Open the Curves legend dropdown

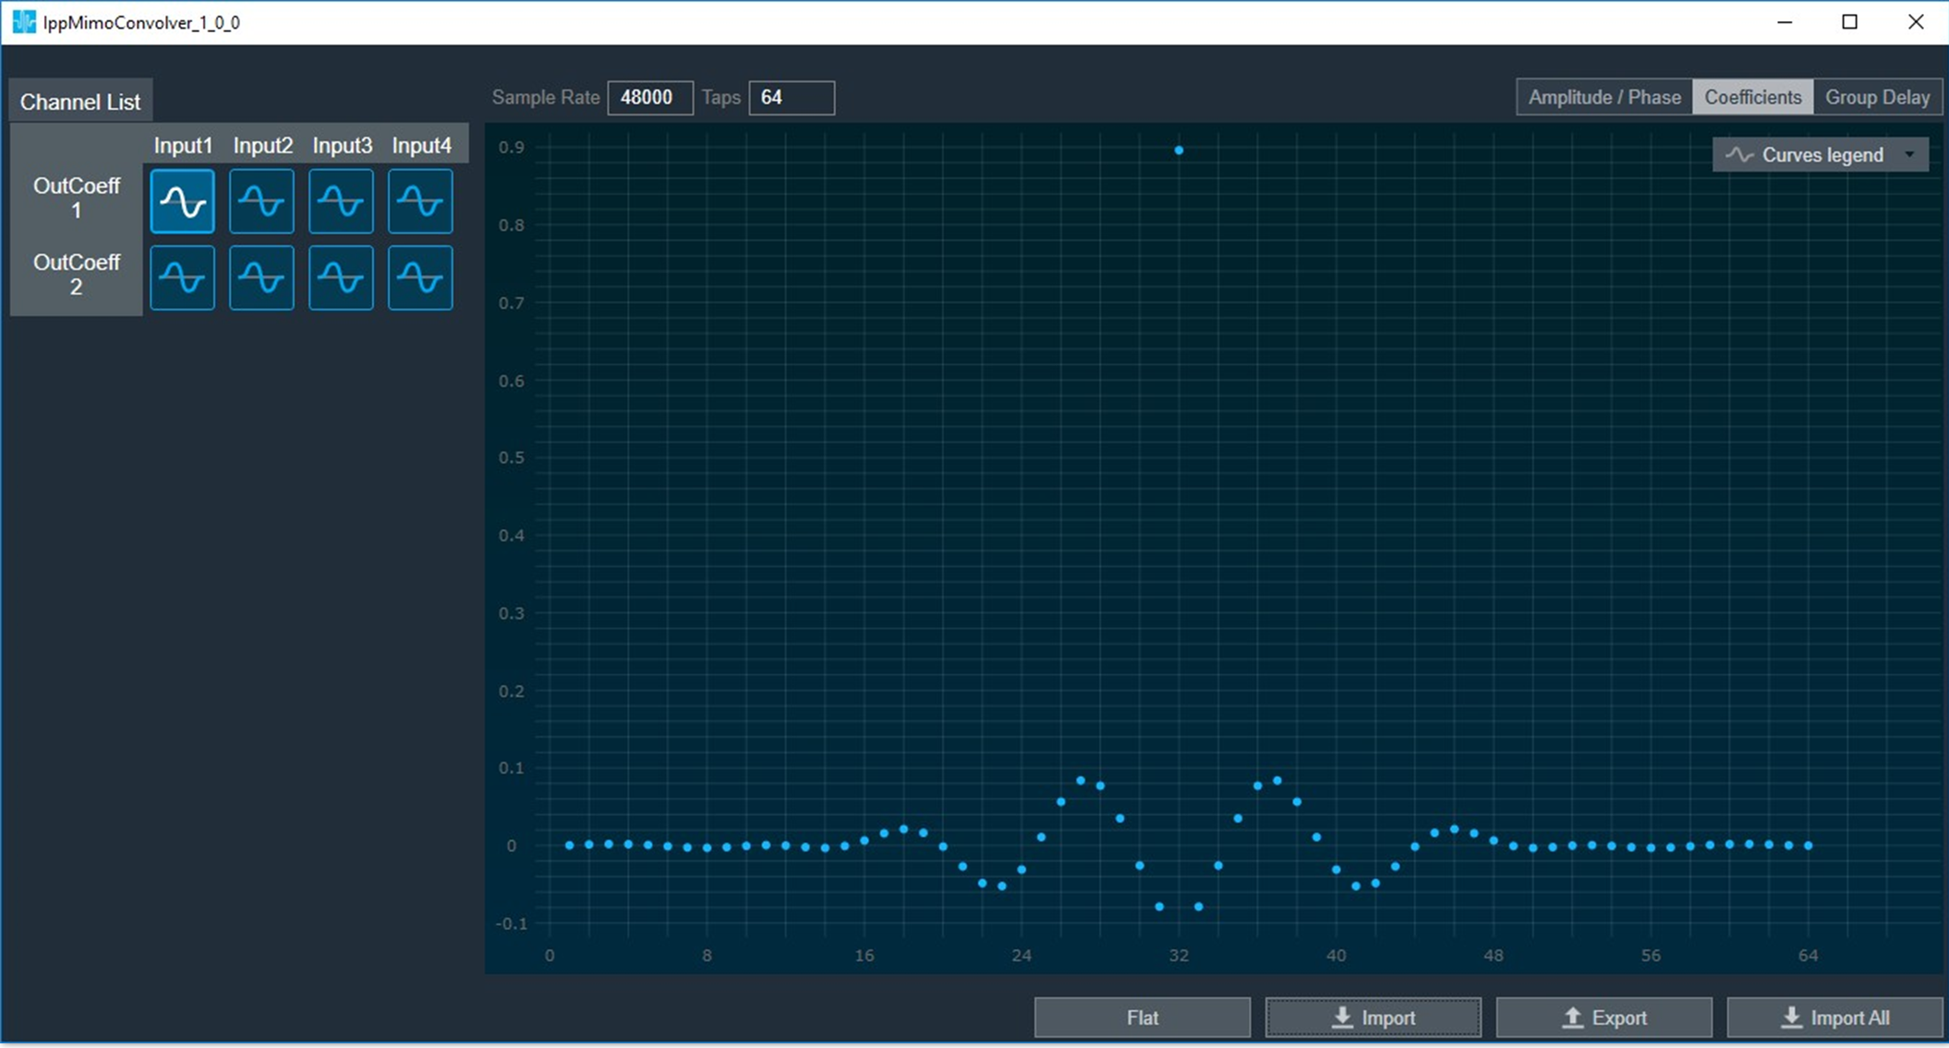coord(1820,155)
